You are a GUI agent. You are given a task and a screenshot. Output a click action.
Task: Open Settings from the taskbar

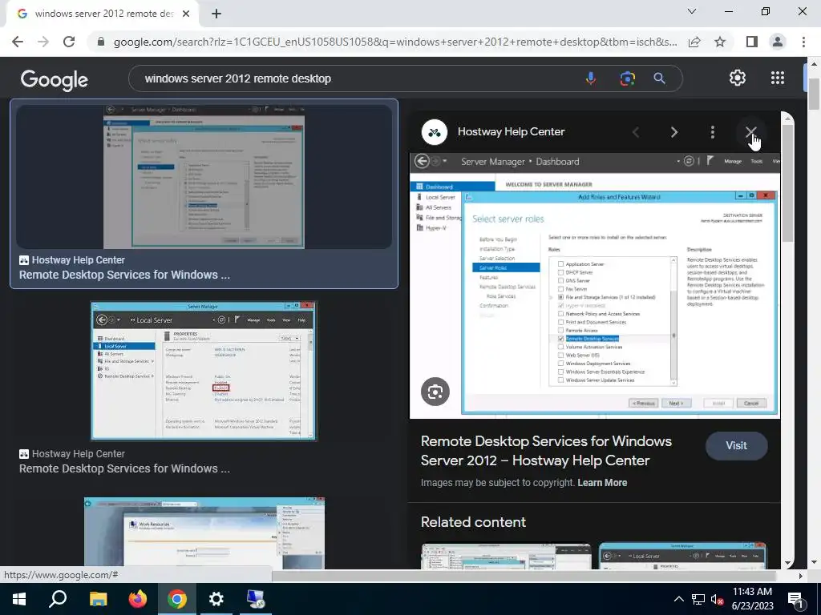[x=216, y=599]
